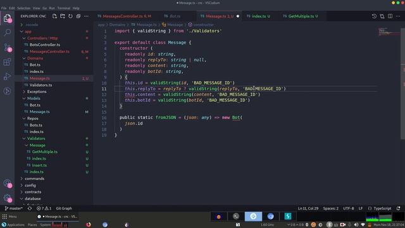Click New Folder icon in Explorer header

point(63,16)
